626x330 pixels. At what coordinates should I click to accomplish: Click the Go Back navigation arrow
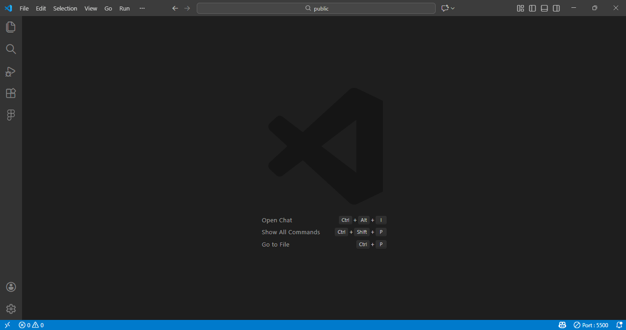[x=175, y=8]
